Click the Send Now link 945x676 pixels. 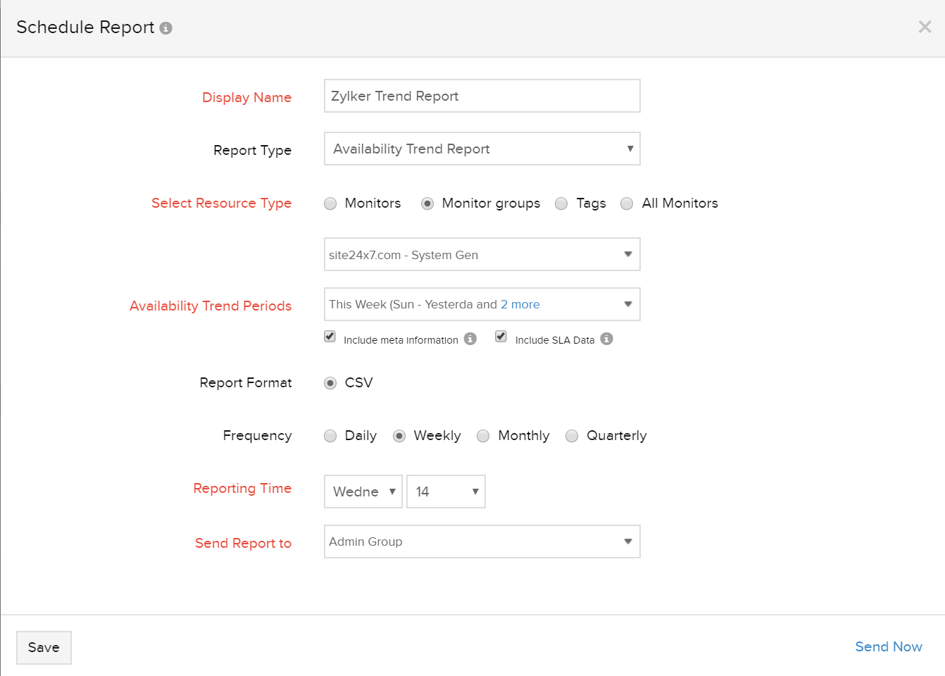(888, 646)
